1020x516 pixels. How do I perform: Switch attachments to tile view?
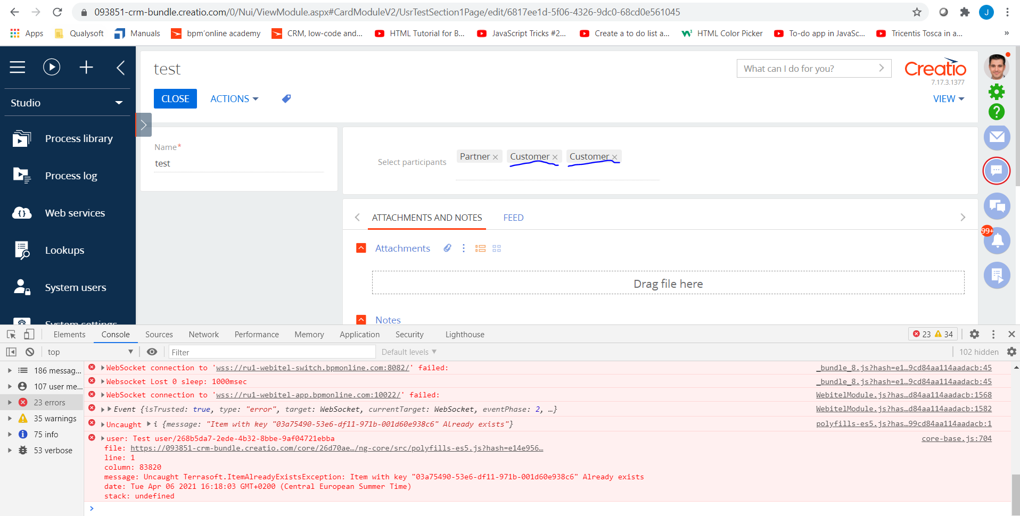coord(497,248)
